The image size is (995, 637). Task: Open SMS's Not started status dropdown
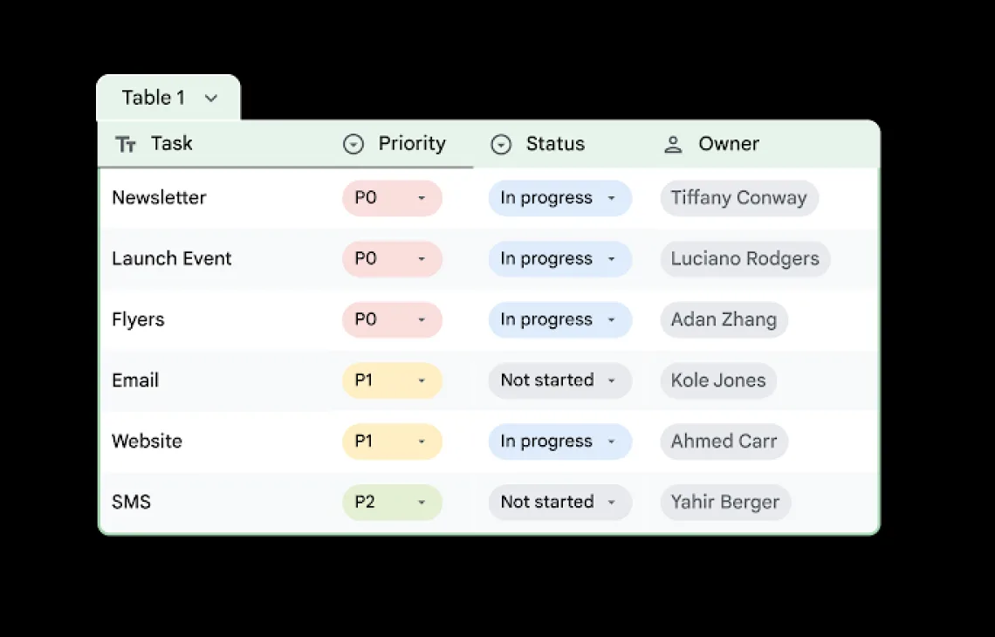560,503
